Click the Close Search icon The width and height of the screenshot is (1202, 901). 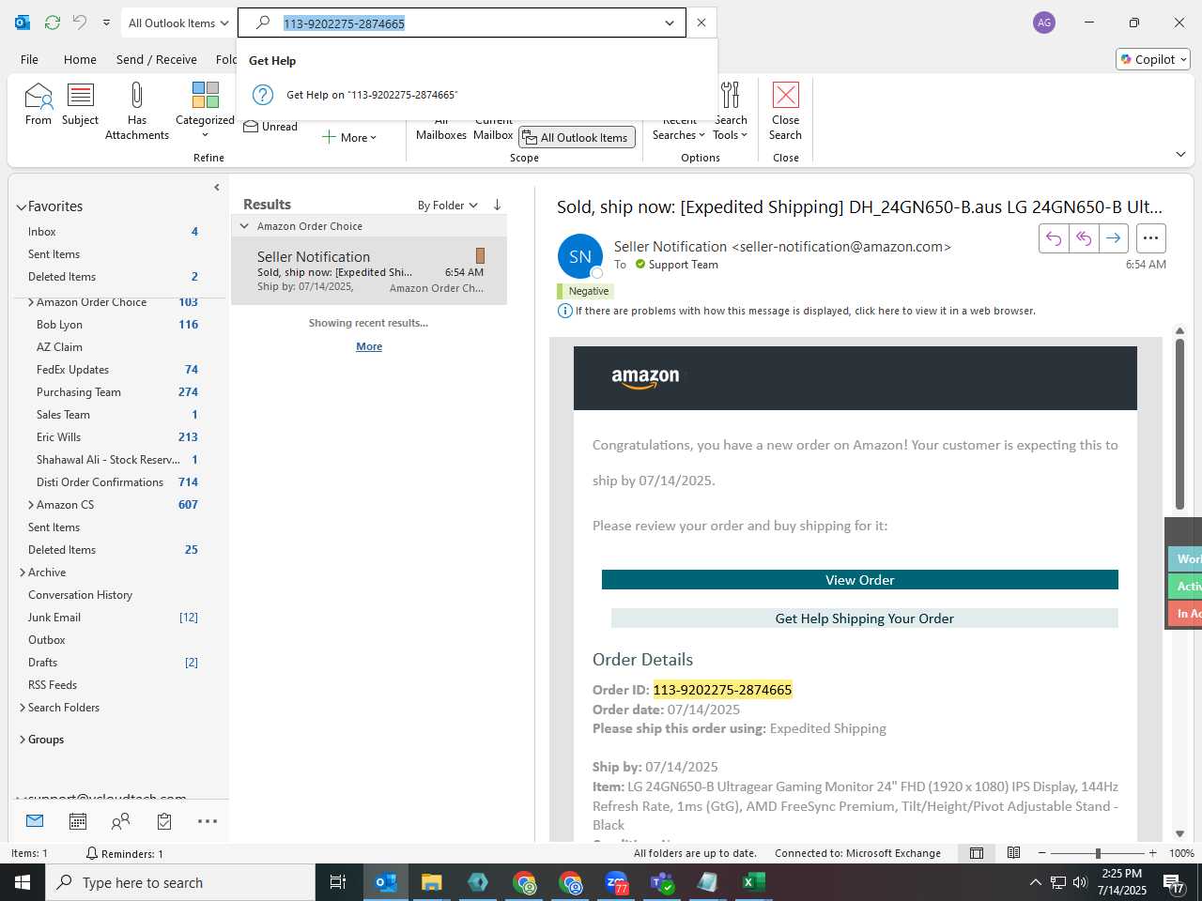pos(785,111)
